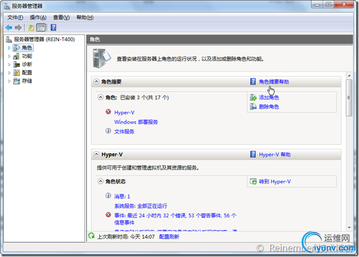
Task: Click the 转到 Hyper-V link
Action: 275,182
